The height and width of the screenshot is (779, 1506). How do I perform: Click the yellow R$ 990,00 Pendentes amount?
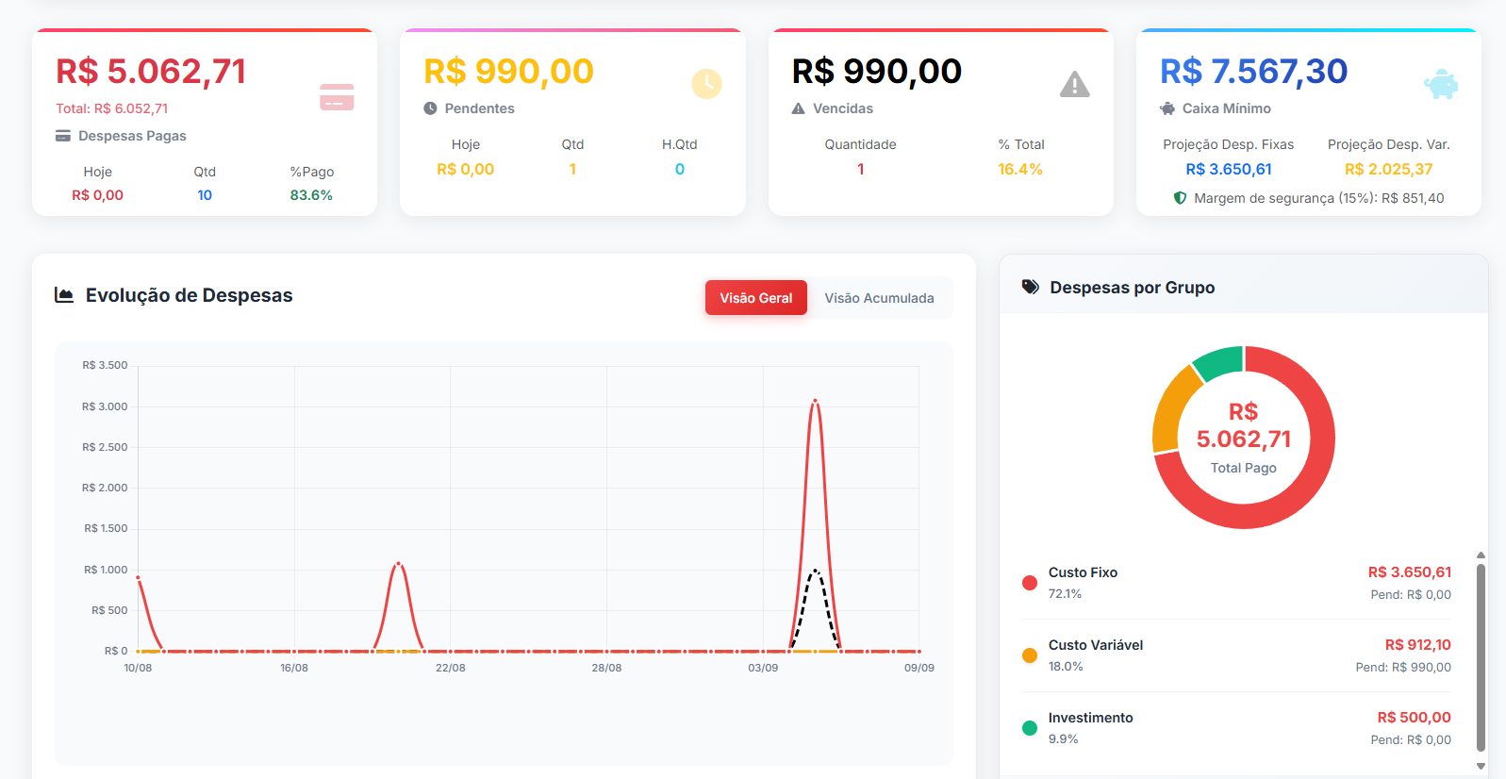pos(508,72)
